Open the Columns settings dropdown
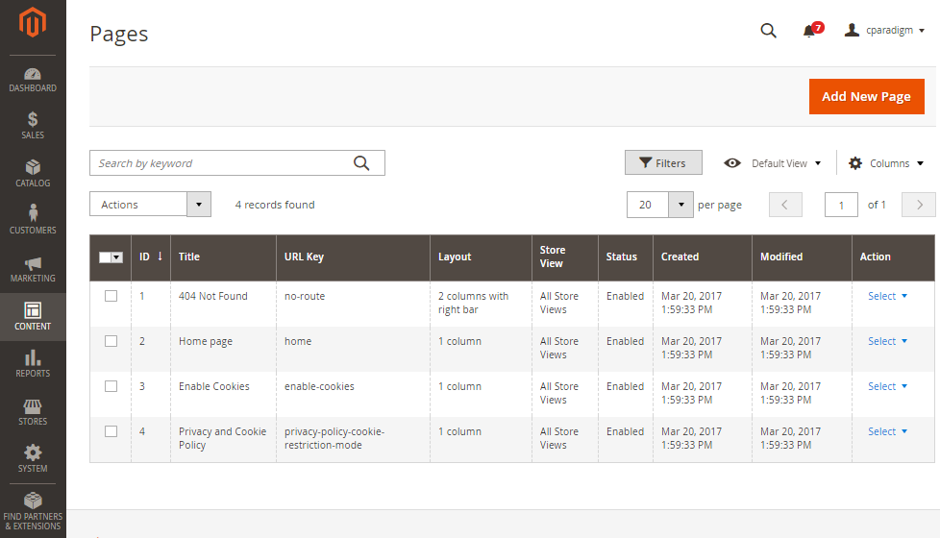Viewport: 940px width, 538px height. [x=886, y=163]
